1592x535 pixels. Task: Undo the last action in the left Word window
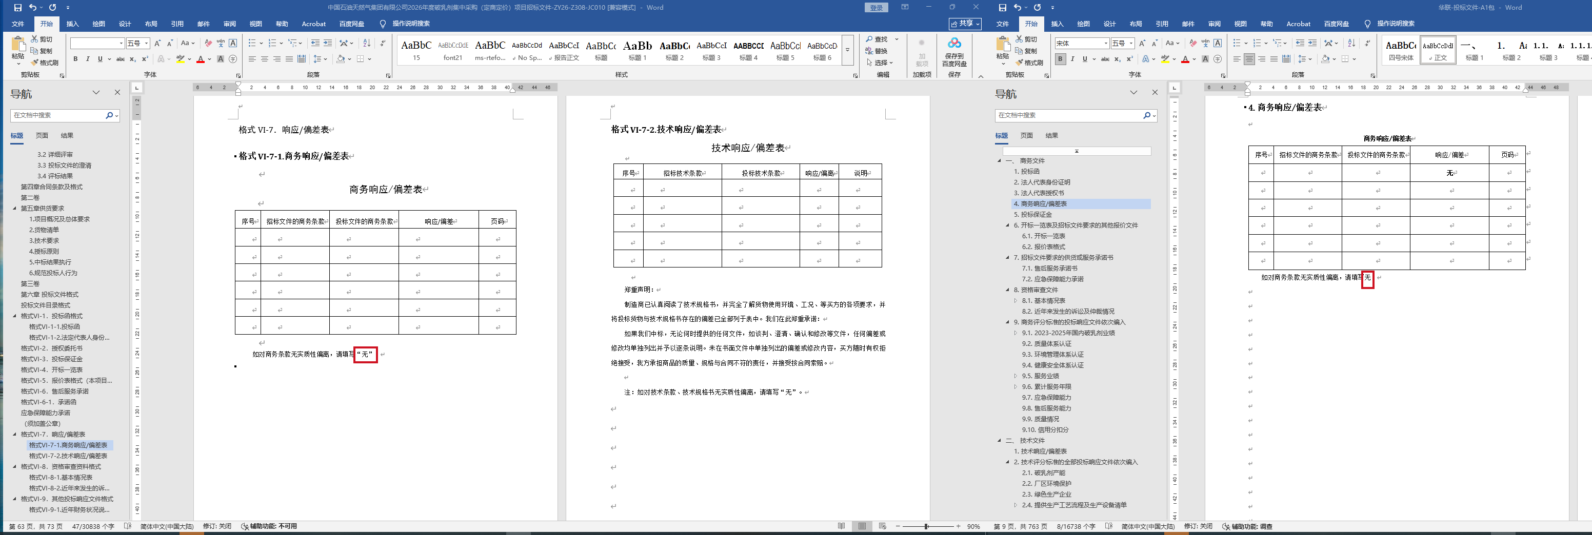[x=33, y=7]
